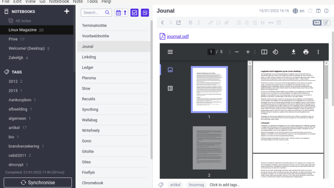The image size is (334, 188).
Task: Click the PDF fit to page icon
Action: (x=264, y=52)
